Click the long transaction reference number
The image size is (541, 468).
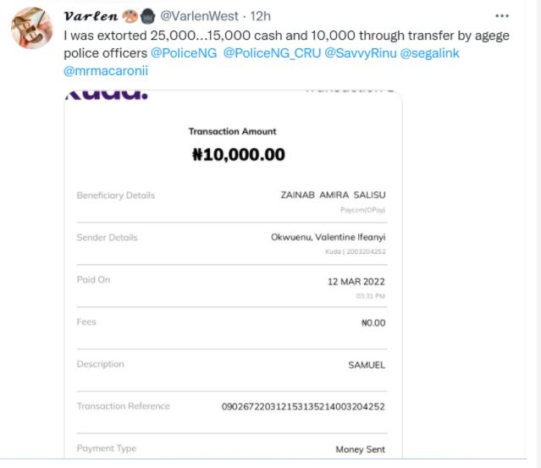(x=302, y=407)
